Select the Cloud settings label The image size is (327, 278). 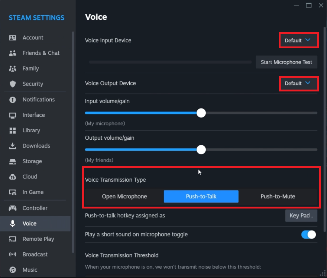[30, 177]
